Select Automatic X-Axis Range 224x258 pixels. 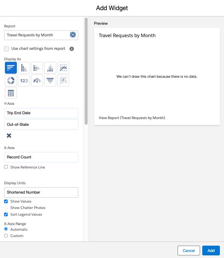point(6,229)
